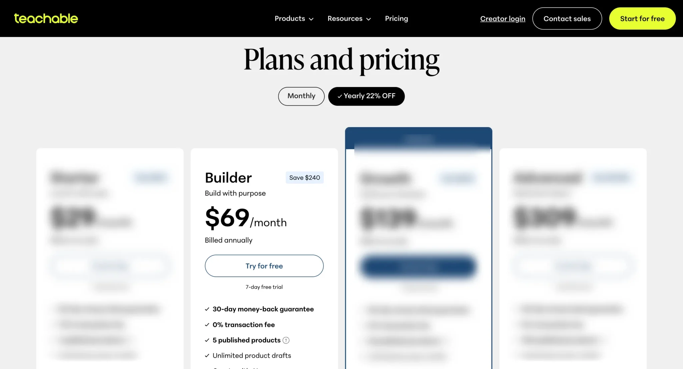683x369 pixels.
Task: Select Pricing in the navigation bar
Action: pyautogui.click(x=397, y=18)
